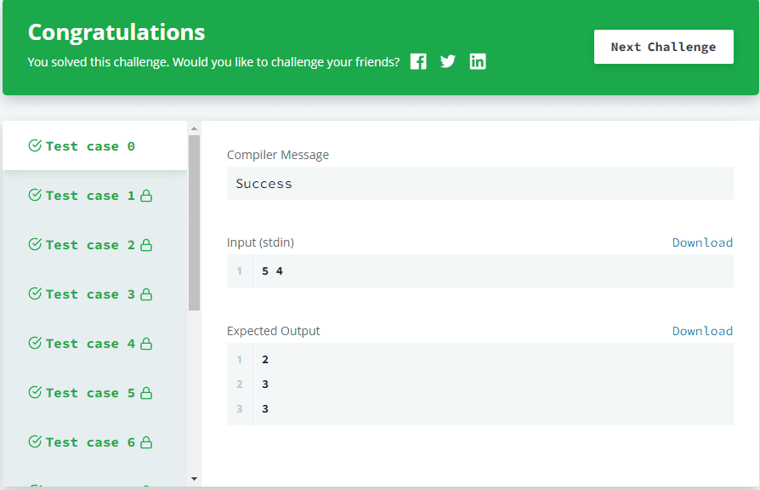
Task: Share challenge on Twitter icon
Action: pyautogui.click(x=448, y=61)
